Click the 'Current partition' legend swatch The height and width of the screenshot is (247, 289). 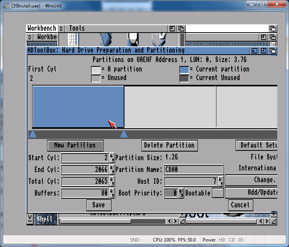pyautogui.click(x=184, y=70)
